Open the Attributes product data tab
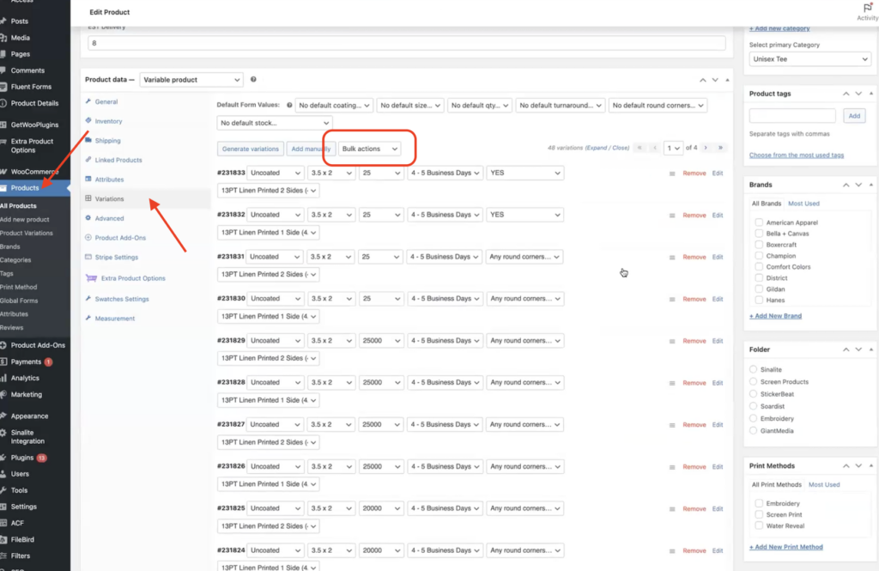The width and height of the screenshot is (879, 571). [x=109, y=179]
